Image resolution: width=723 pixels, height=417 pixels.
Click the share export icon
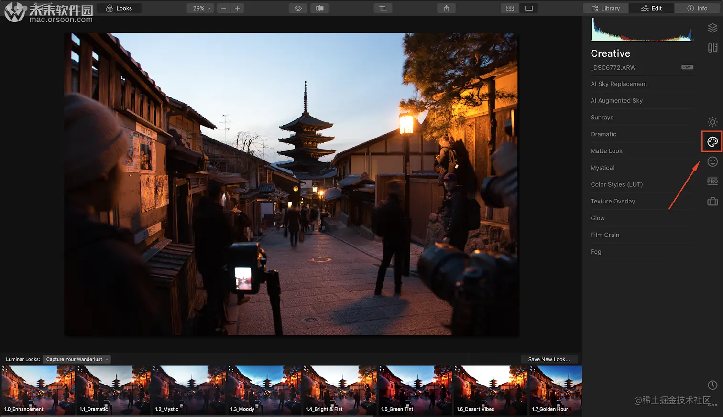pyautogui.click(x=446, y=8)
